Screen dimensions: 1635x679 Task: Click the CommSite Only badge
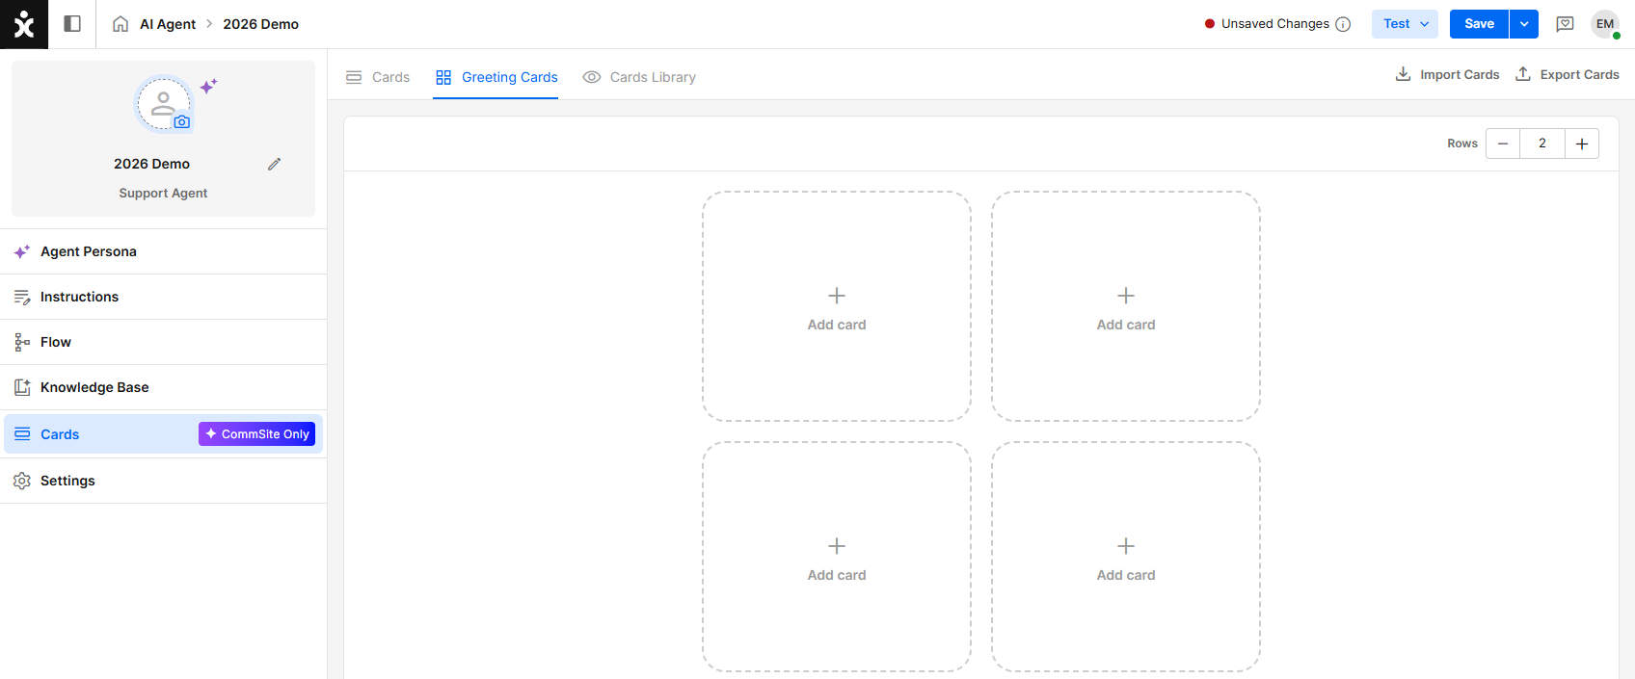click(x=256, y=434)
